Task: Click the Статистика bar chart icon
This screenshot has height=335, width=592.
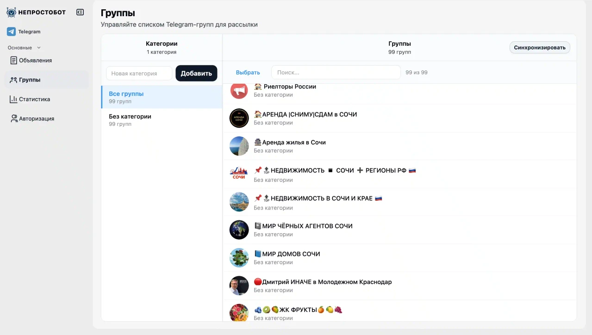Action: (13, 99)
